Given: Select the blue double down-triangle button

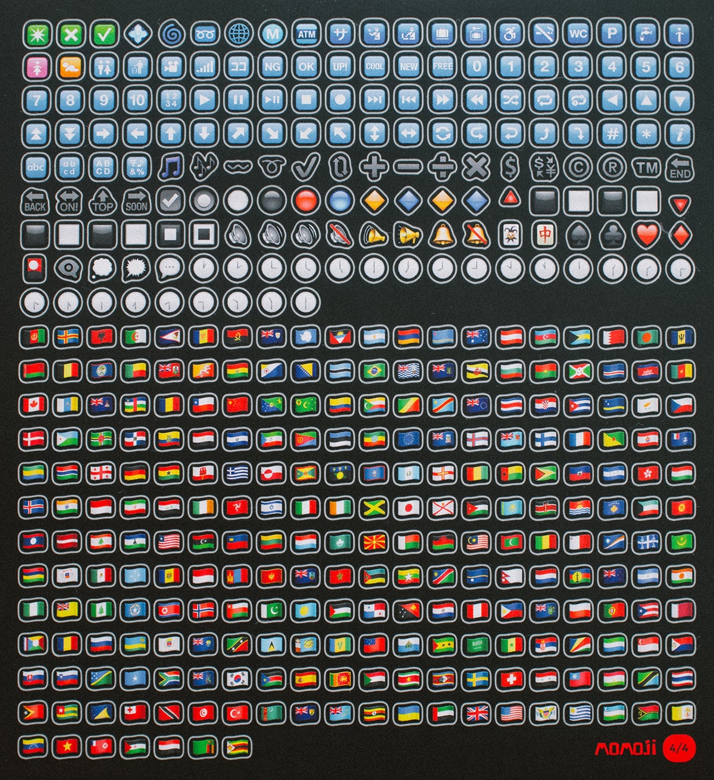Looking at the screenshot, I should (x=70, y=133).
